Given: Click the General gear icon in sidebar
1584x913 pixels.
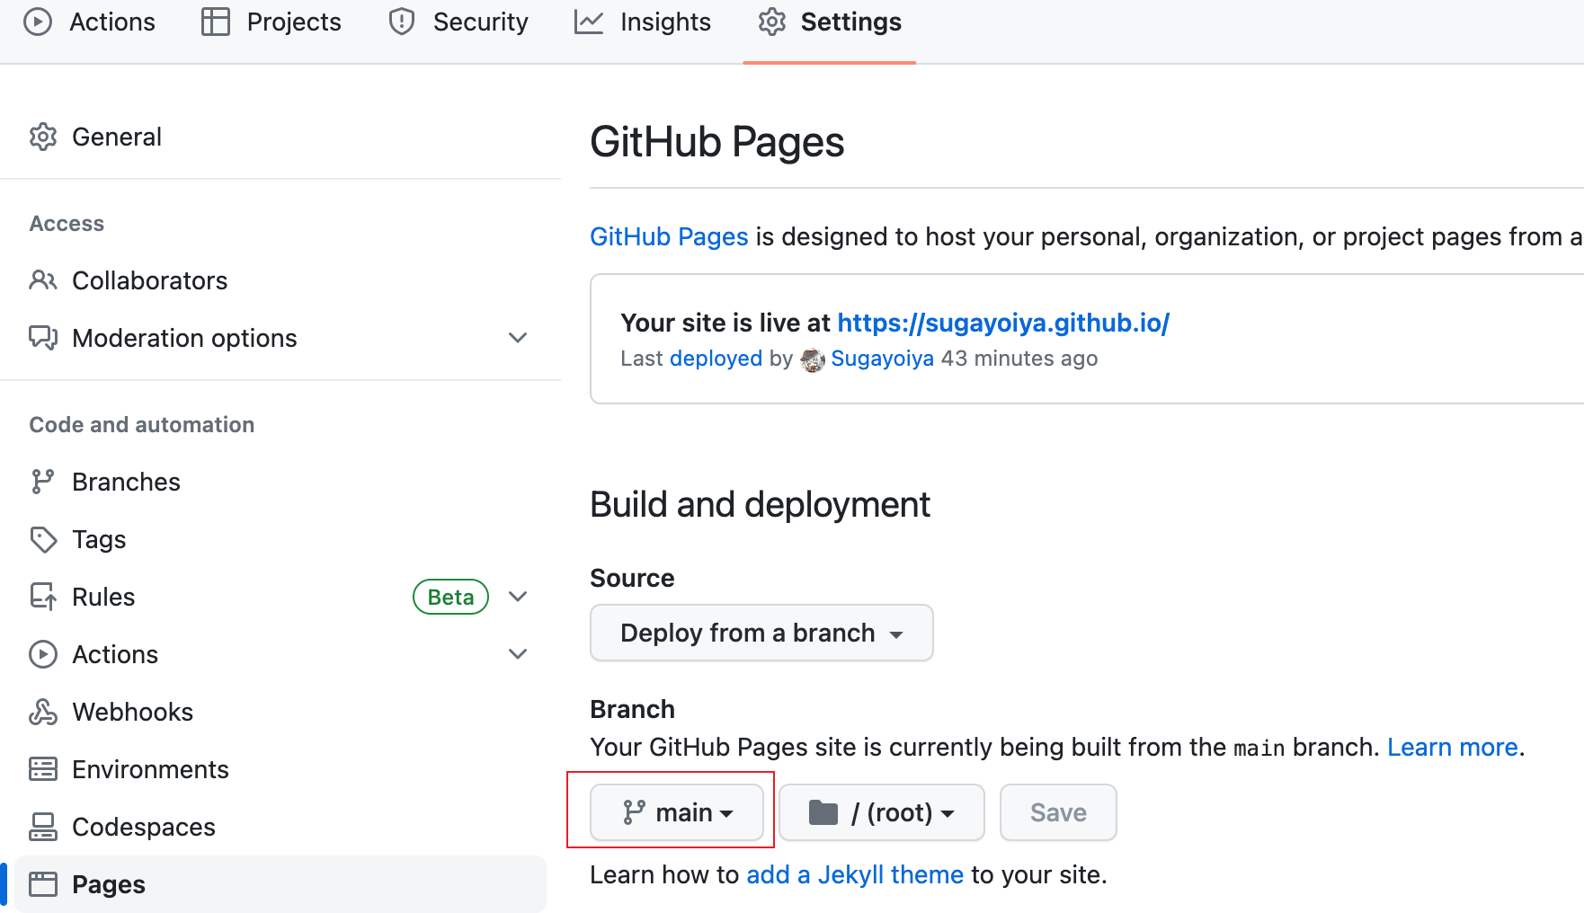Looking at the screenshot, I should point(43,137).
